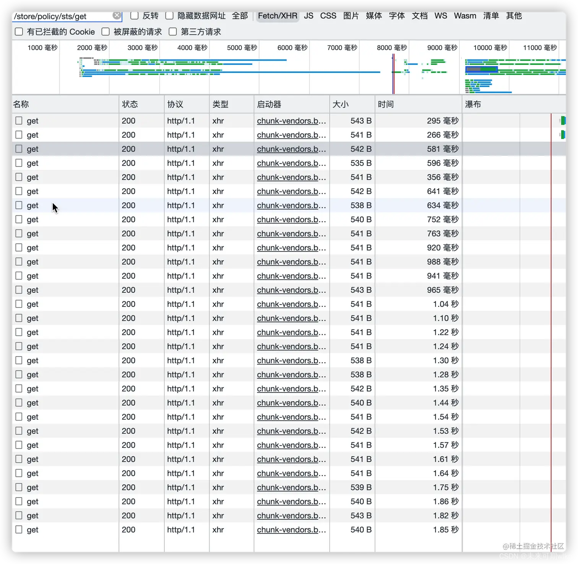Open chunk-vendors initiator link in 1.10 秒 row
This screenshot has height=564, width=578.
coord(291,318)
